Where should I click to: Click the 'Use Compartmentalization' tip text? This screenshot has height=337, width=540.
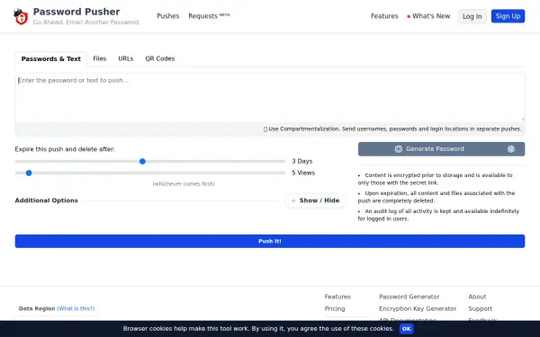click(392, 129)
